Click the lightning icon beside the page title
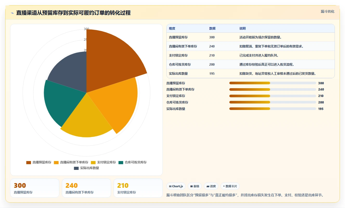345x208 pixels. (x=12, y=13)
